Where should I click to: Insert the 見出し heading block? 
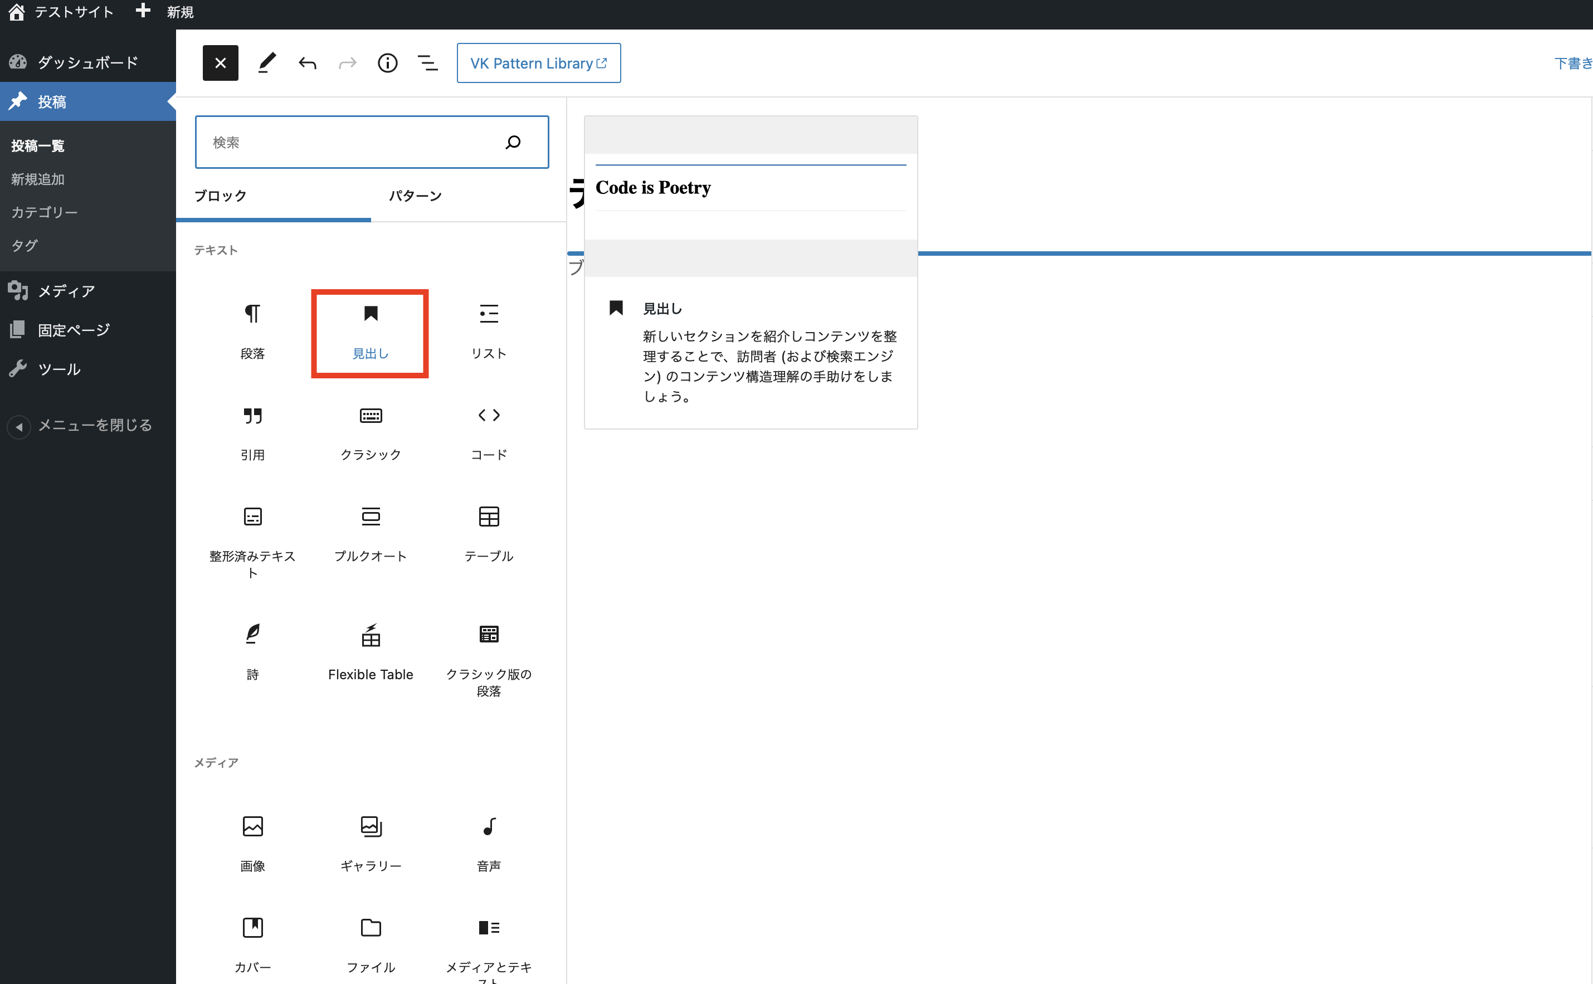(x=369, y=333)
